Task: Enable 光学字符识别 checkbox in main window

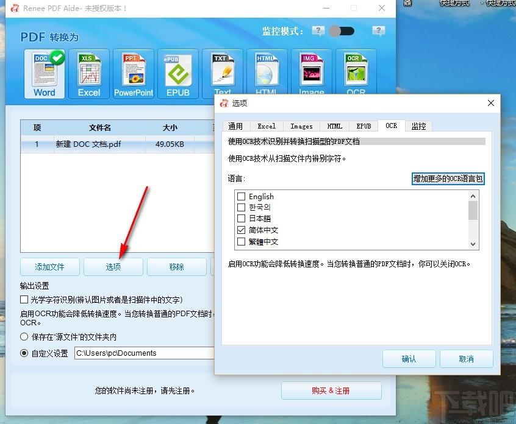Action: pyautogui.click(x=24, y=300)
